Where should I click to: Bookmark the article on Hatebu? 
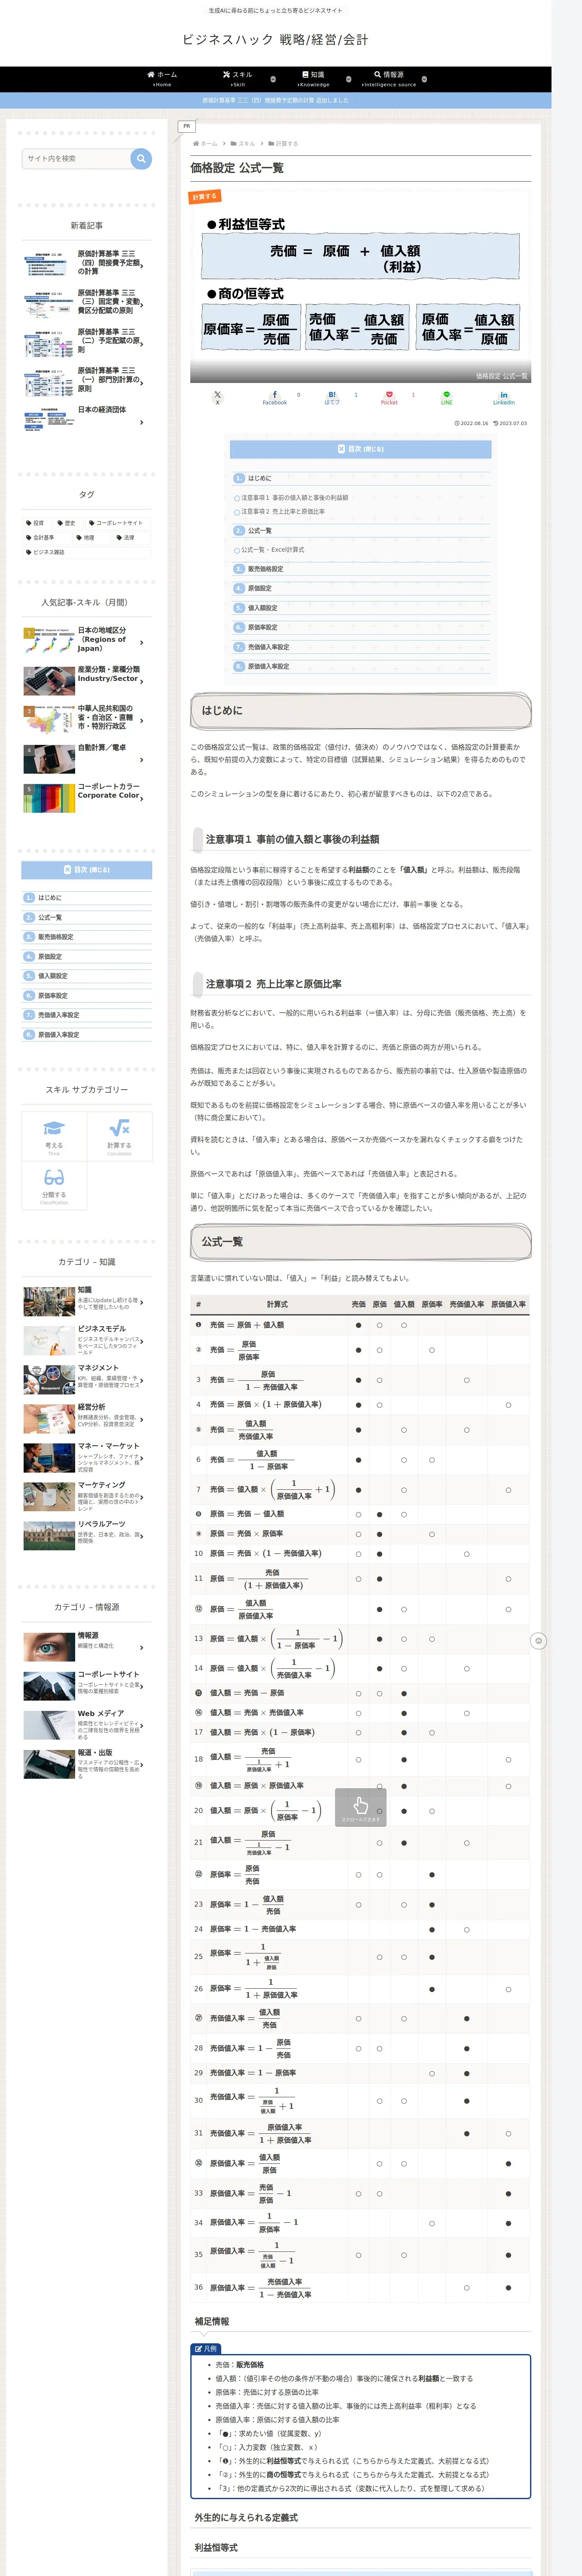pyautogui.click(x=332, y=397)
